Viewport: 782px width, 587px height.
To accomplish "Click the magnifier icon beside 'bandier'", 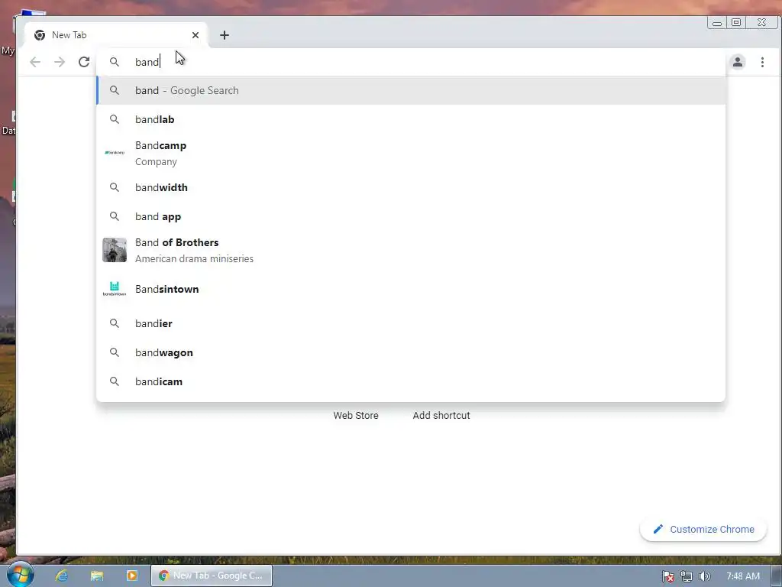I will coord(115,323).
